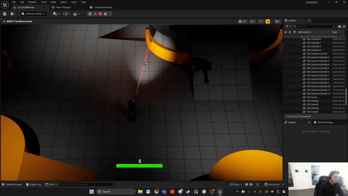348x196 pixels.
Task: Stop the play session with red button
Action: pyautogui.click(x=100, y=14)
